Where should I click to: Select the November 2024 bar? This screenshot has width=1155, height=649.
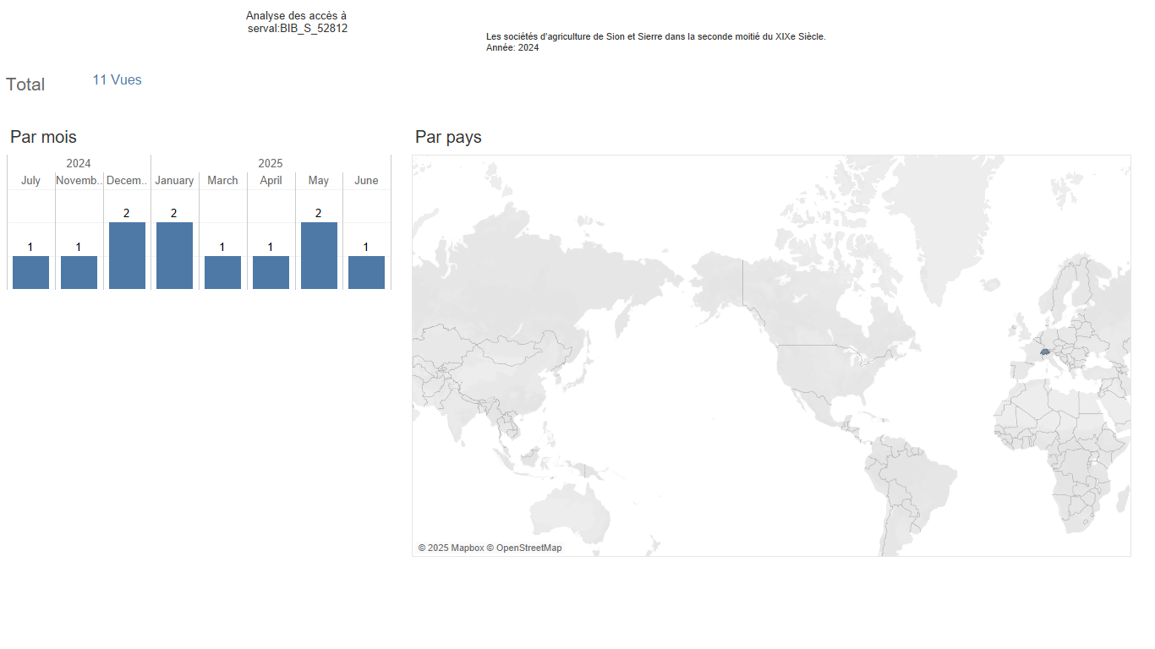[x=79, y=272]
